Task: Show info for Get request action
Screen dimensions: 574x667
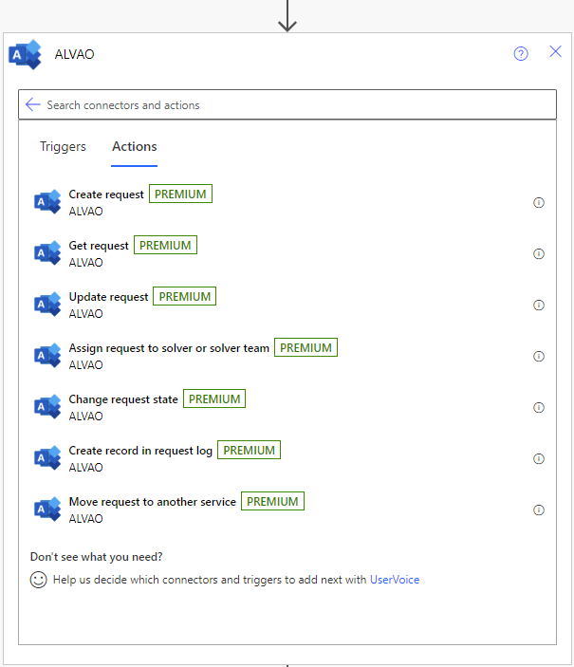Action: click(x=539, y=254)
